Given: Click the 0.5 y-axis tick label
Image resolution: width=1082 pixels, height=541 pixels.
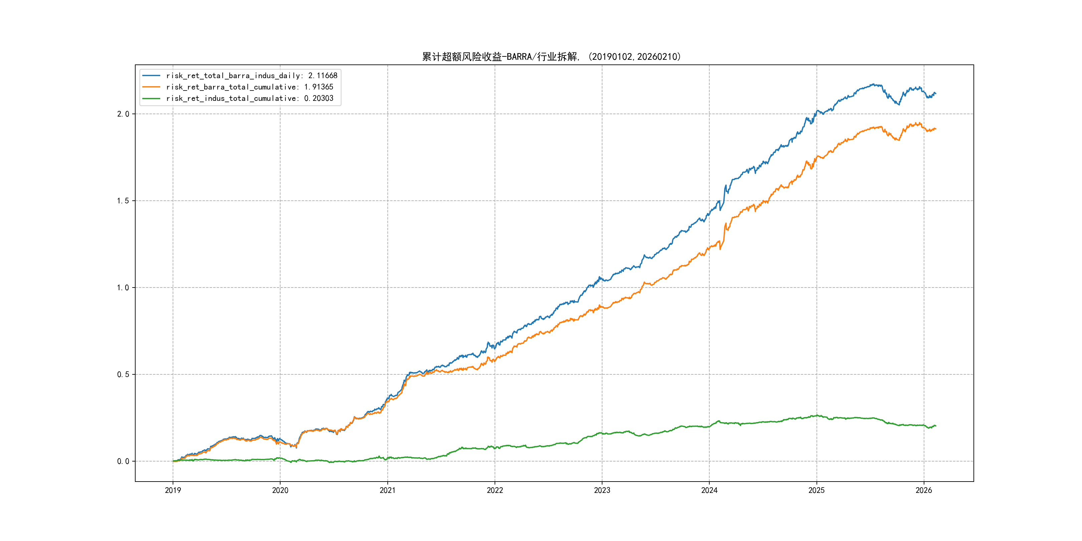Looking at the screenshot, I should 123,374.
